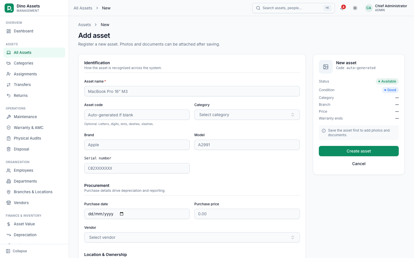This screenshot has height=258, width=414.
Task: Open the Select category dropdown
Action: [247, 115]
